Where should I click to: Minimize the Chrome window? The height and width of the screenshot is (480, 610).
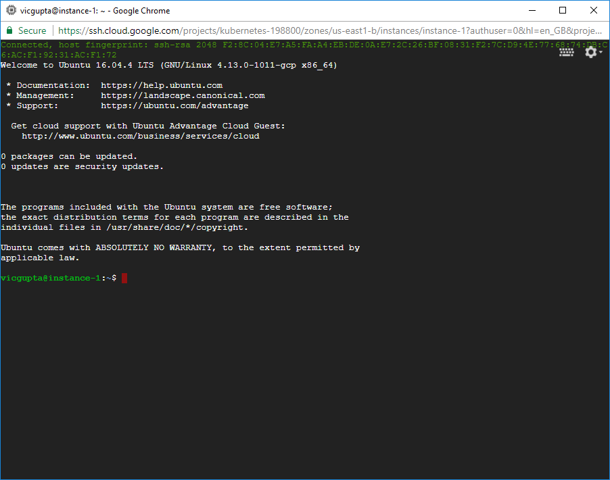(532, 10)
